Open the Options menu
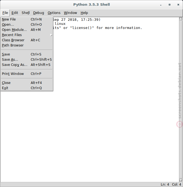183x187 pixels. coord(54,13)
